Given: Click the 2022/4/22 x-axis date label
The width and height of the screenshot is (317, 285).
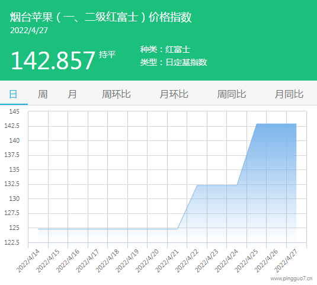Looking at the screenshot, I should [x=187, y=261].
